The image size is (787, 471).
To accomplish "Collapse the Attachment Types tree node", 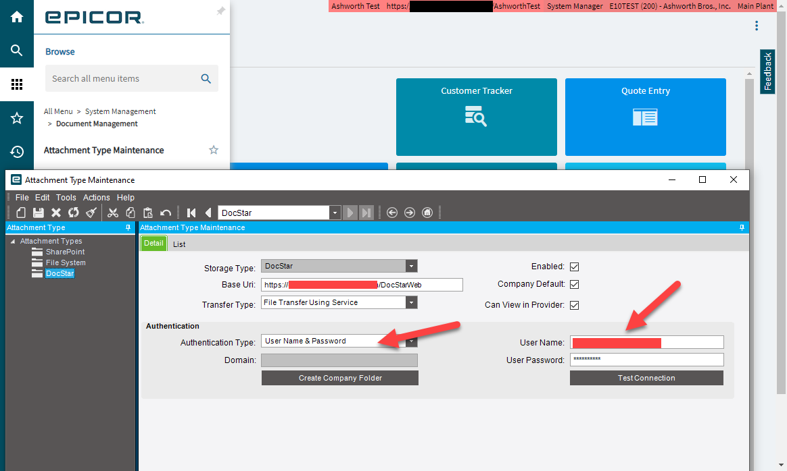I will pos(13,242).
